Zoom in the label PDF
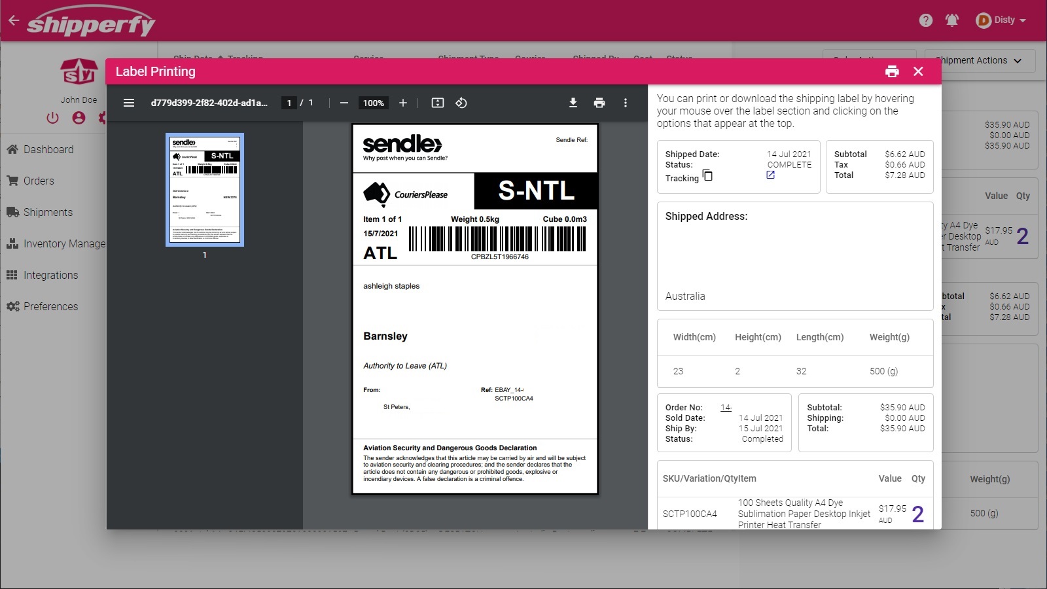The image size is (1047, 589). click(x=403, y=103)
